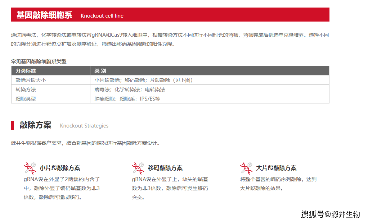Screen dimensions: 368x222
Task: Open the 移码敲除方案 title
Action: point(165,168)
